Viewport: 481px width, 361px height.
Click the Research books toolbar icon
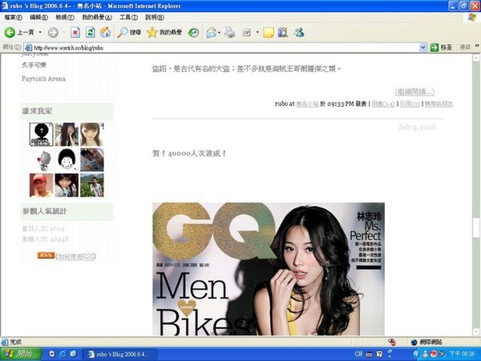point(283,32)
